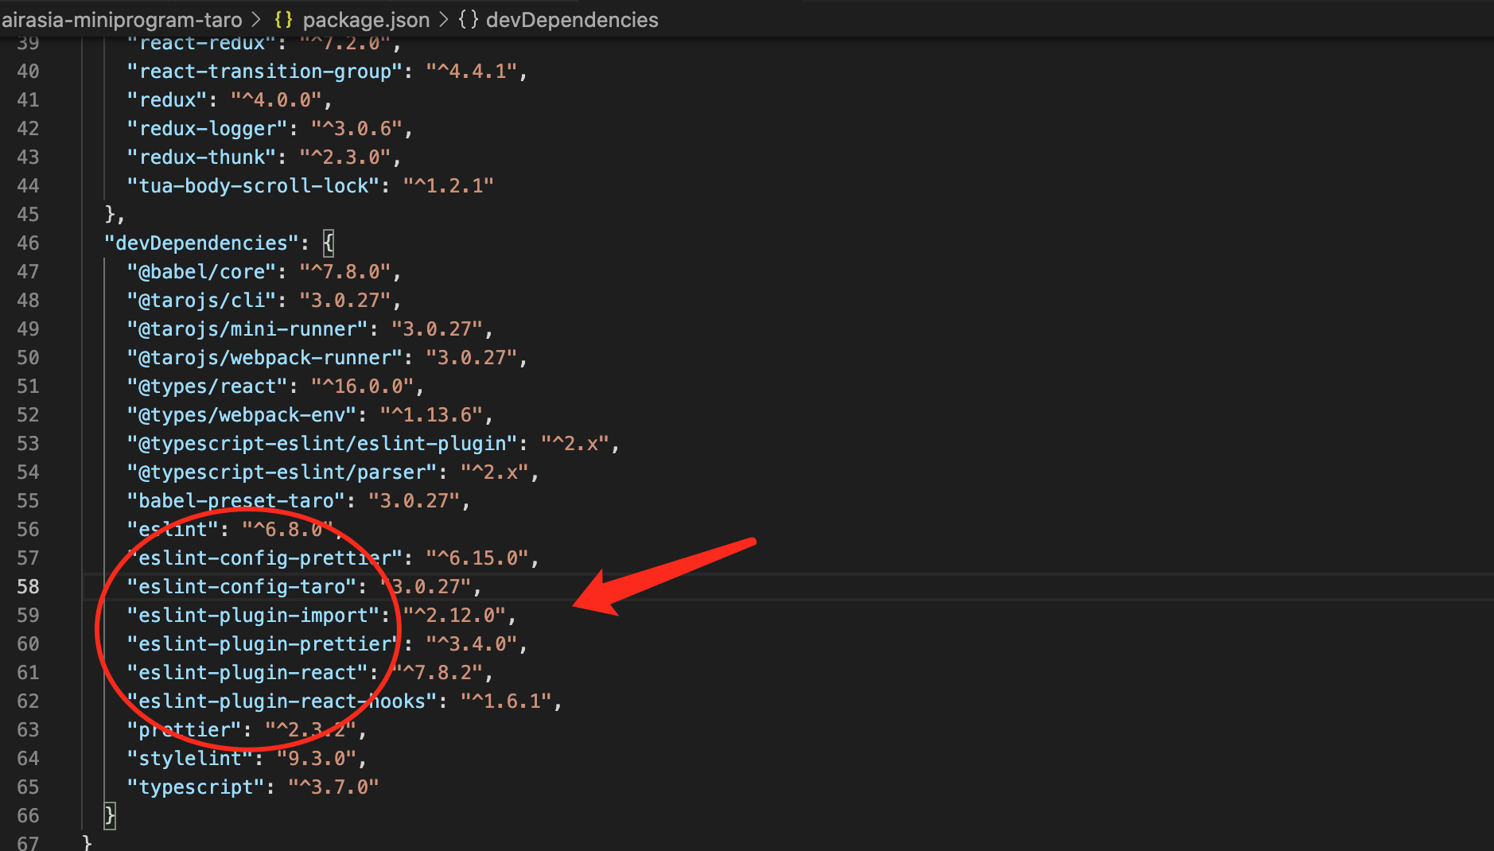
Task: Click the "^16.0.0" version value
Action: [x=362, y=387]
